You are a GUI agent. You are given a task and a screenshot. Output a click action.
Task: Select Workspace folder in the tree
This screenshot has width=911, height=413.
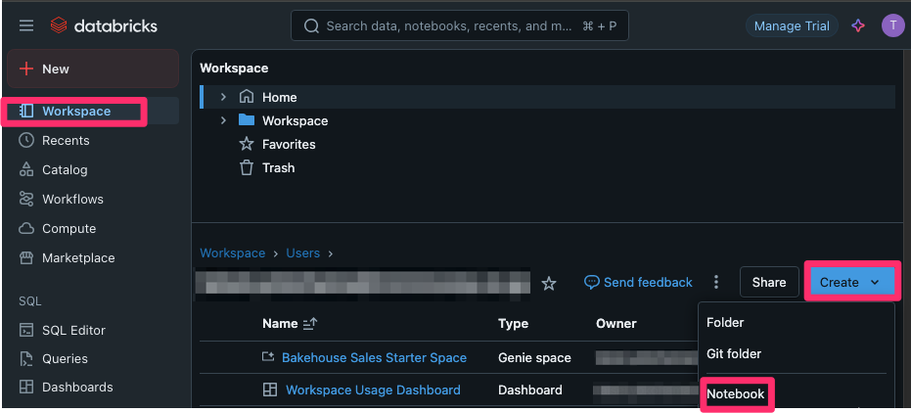296,120
